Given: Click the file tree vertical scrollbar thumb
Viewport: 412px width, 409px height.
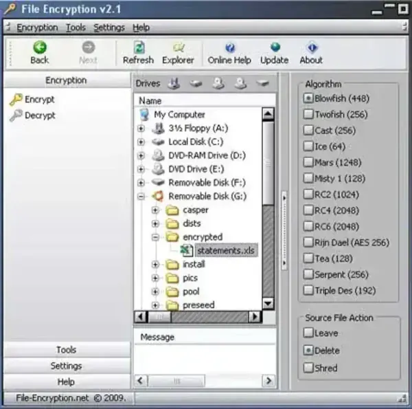Looking at the screenshot, I should (x=268, y=163).
